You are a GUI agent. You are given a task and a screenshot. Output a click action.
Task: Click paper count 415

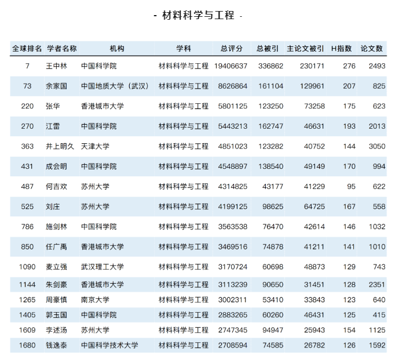pyautogui.click(x=379, y=315)
